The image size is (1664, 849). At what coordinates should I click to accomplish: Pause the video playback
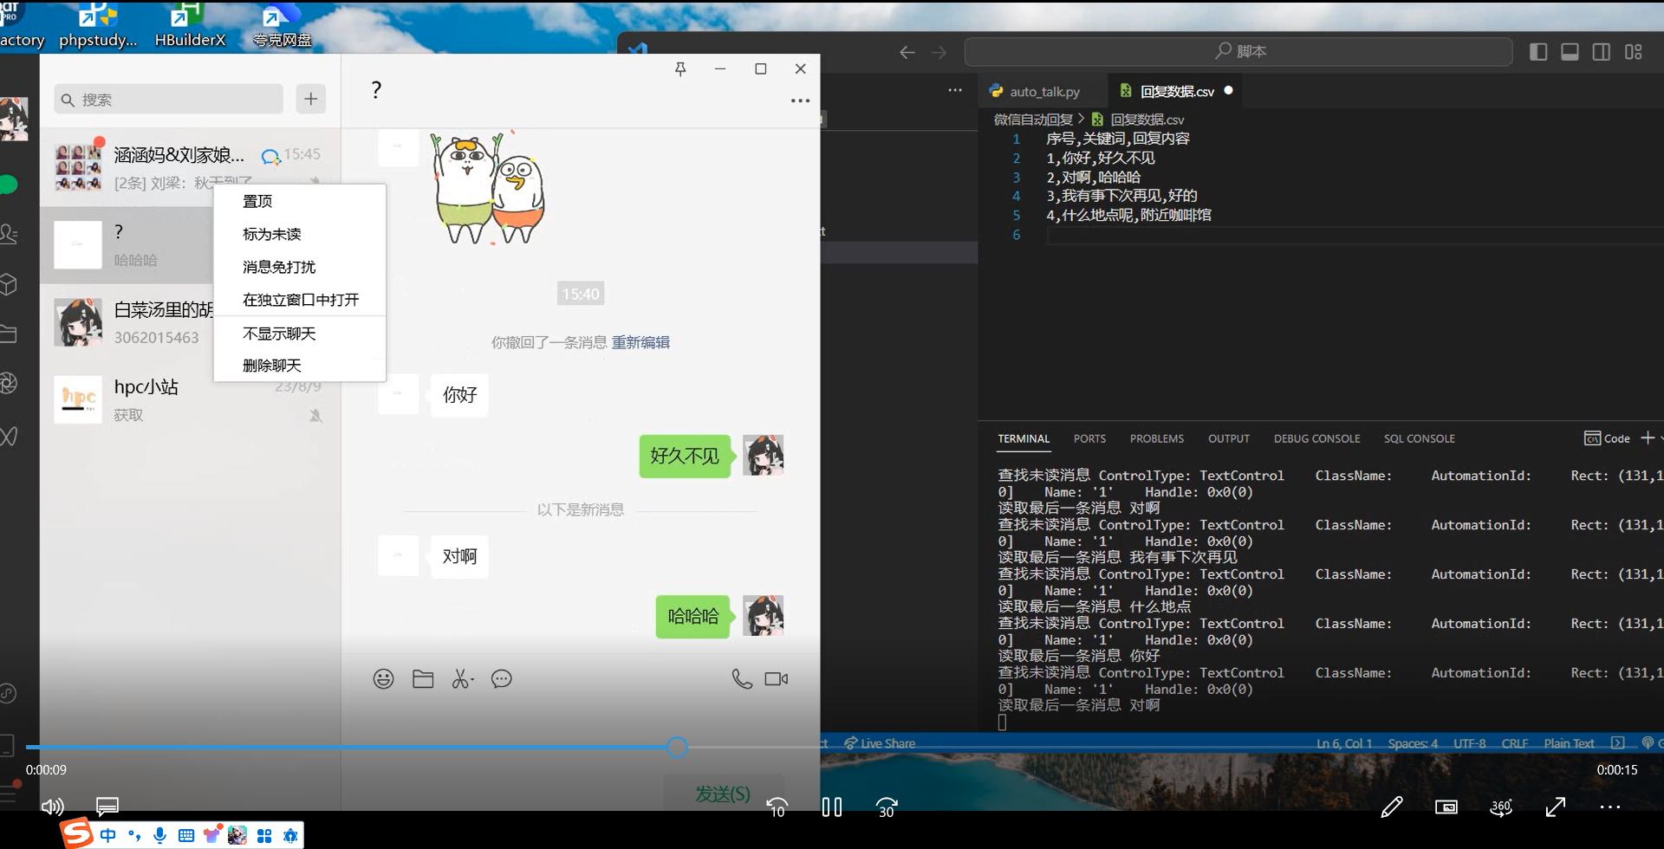click(832, 807)
